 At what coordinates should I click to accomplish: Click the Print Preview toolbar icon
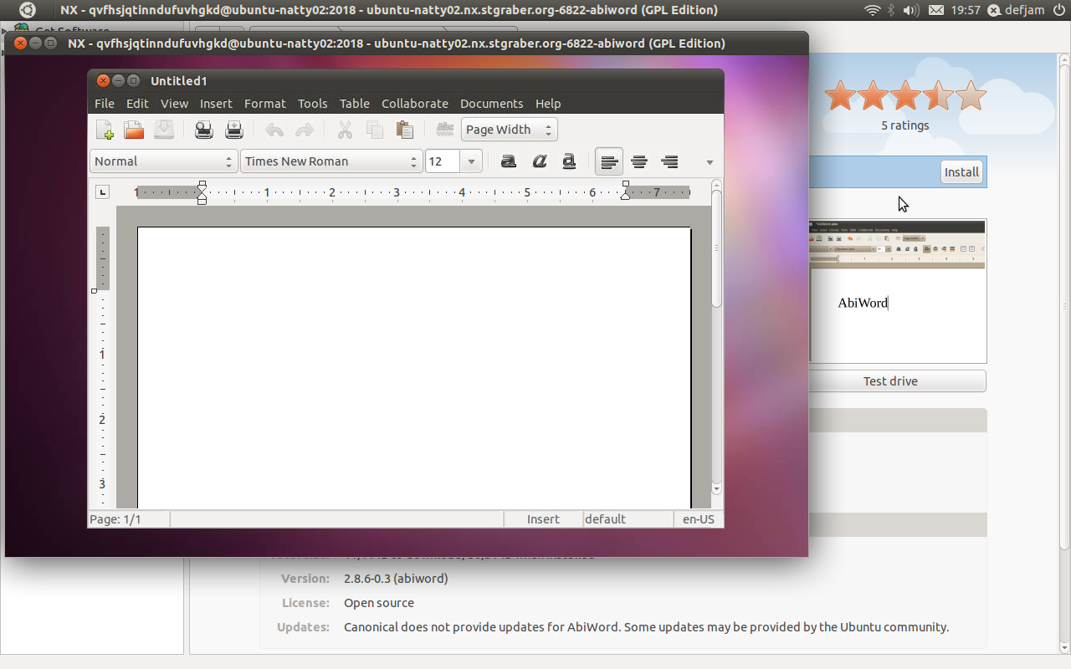pos(204,130)
